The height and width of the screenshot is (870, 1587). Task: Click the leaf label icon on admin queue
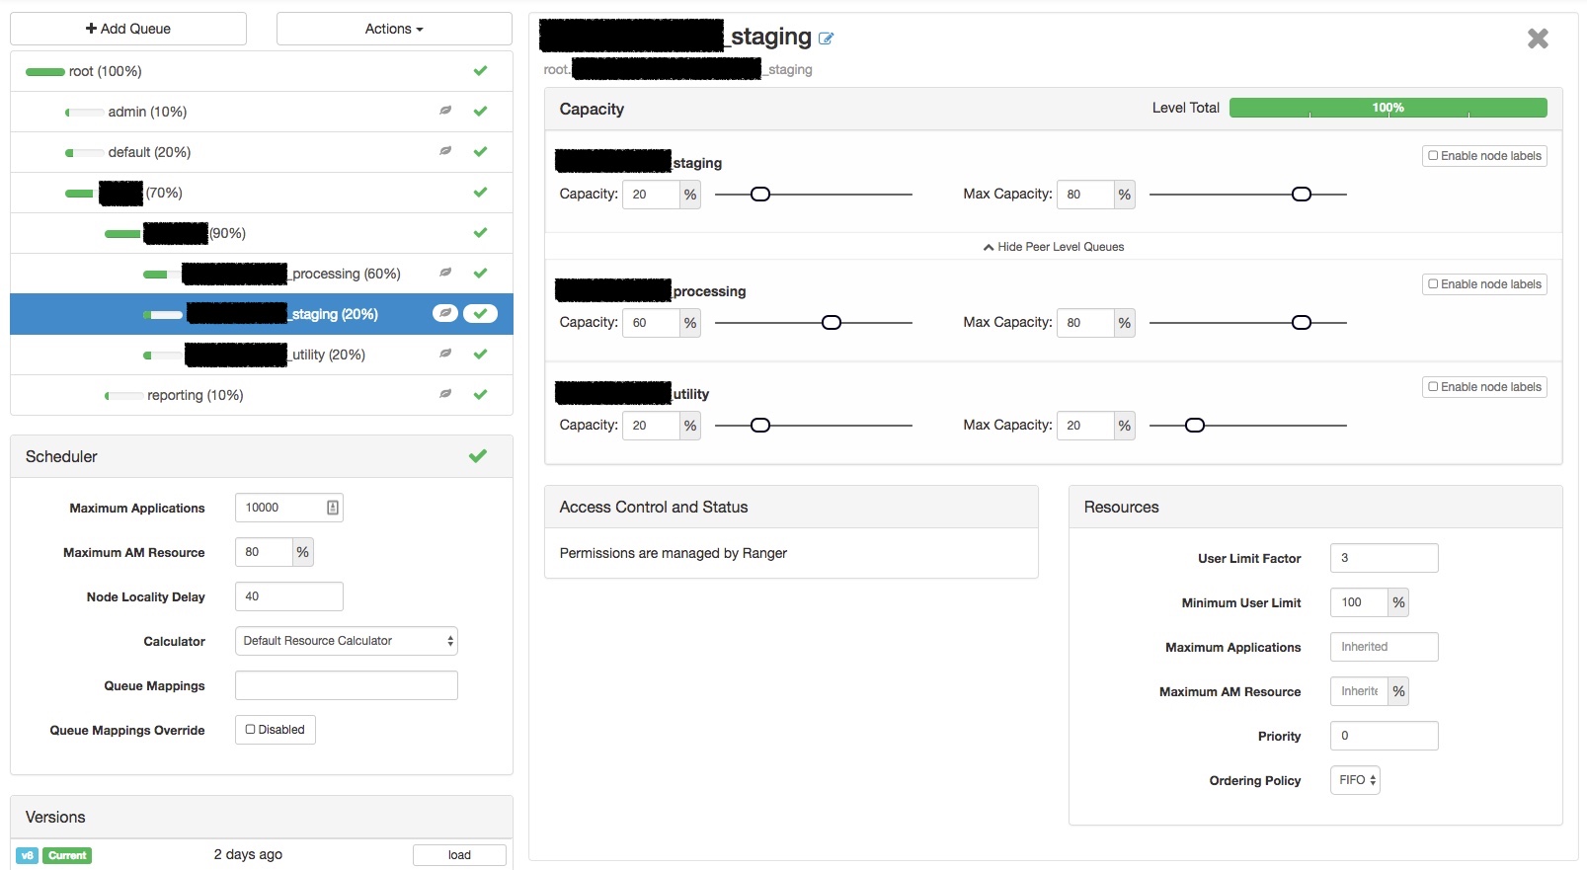(x=445, y=111)
